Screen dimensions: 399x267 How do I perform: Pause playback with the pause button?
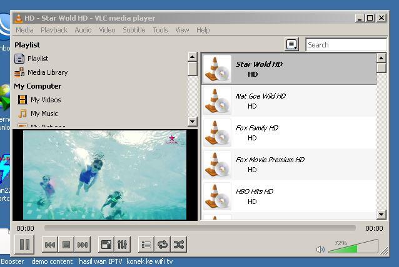tap(24, 245)
